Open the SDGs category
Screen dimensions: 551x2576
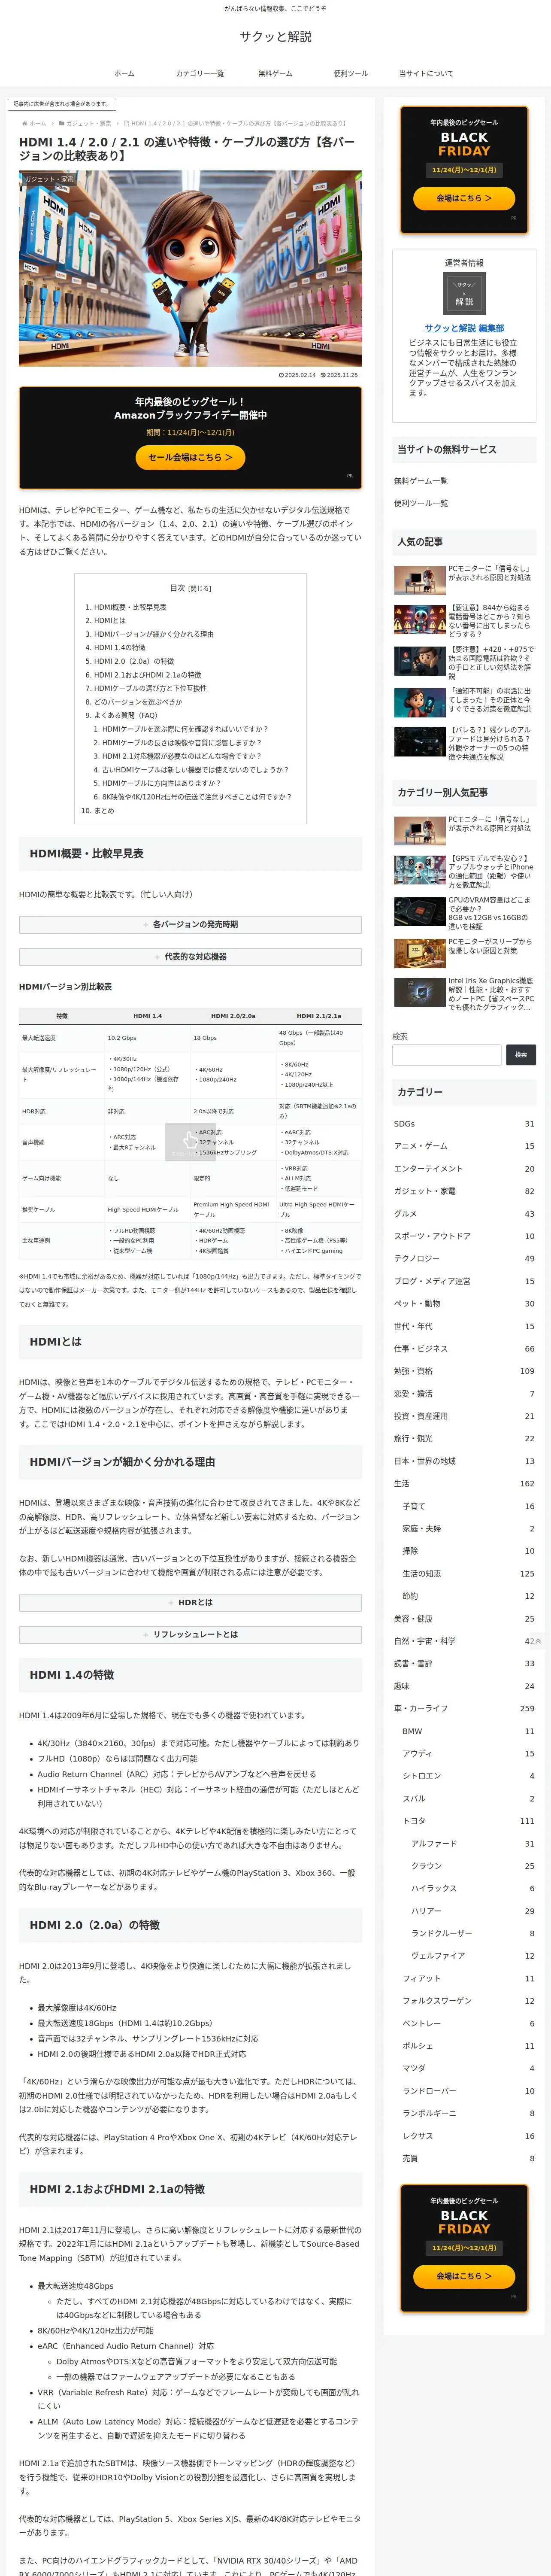click(x=464, y=1124)
